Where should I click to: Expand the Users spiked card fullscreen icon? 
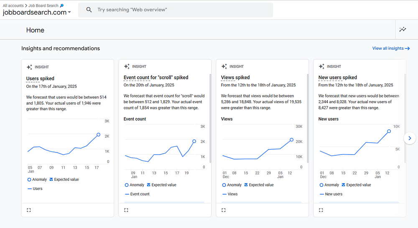pos(29,210)
